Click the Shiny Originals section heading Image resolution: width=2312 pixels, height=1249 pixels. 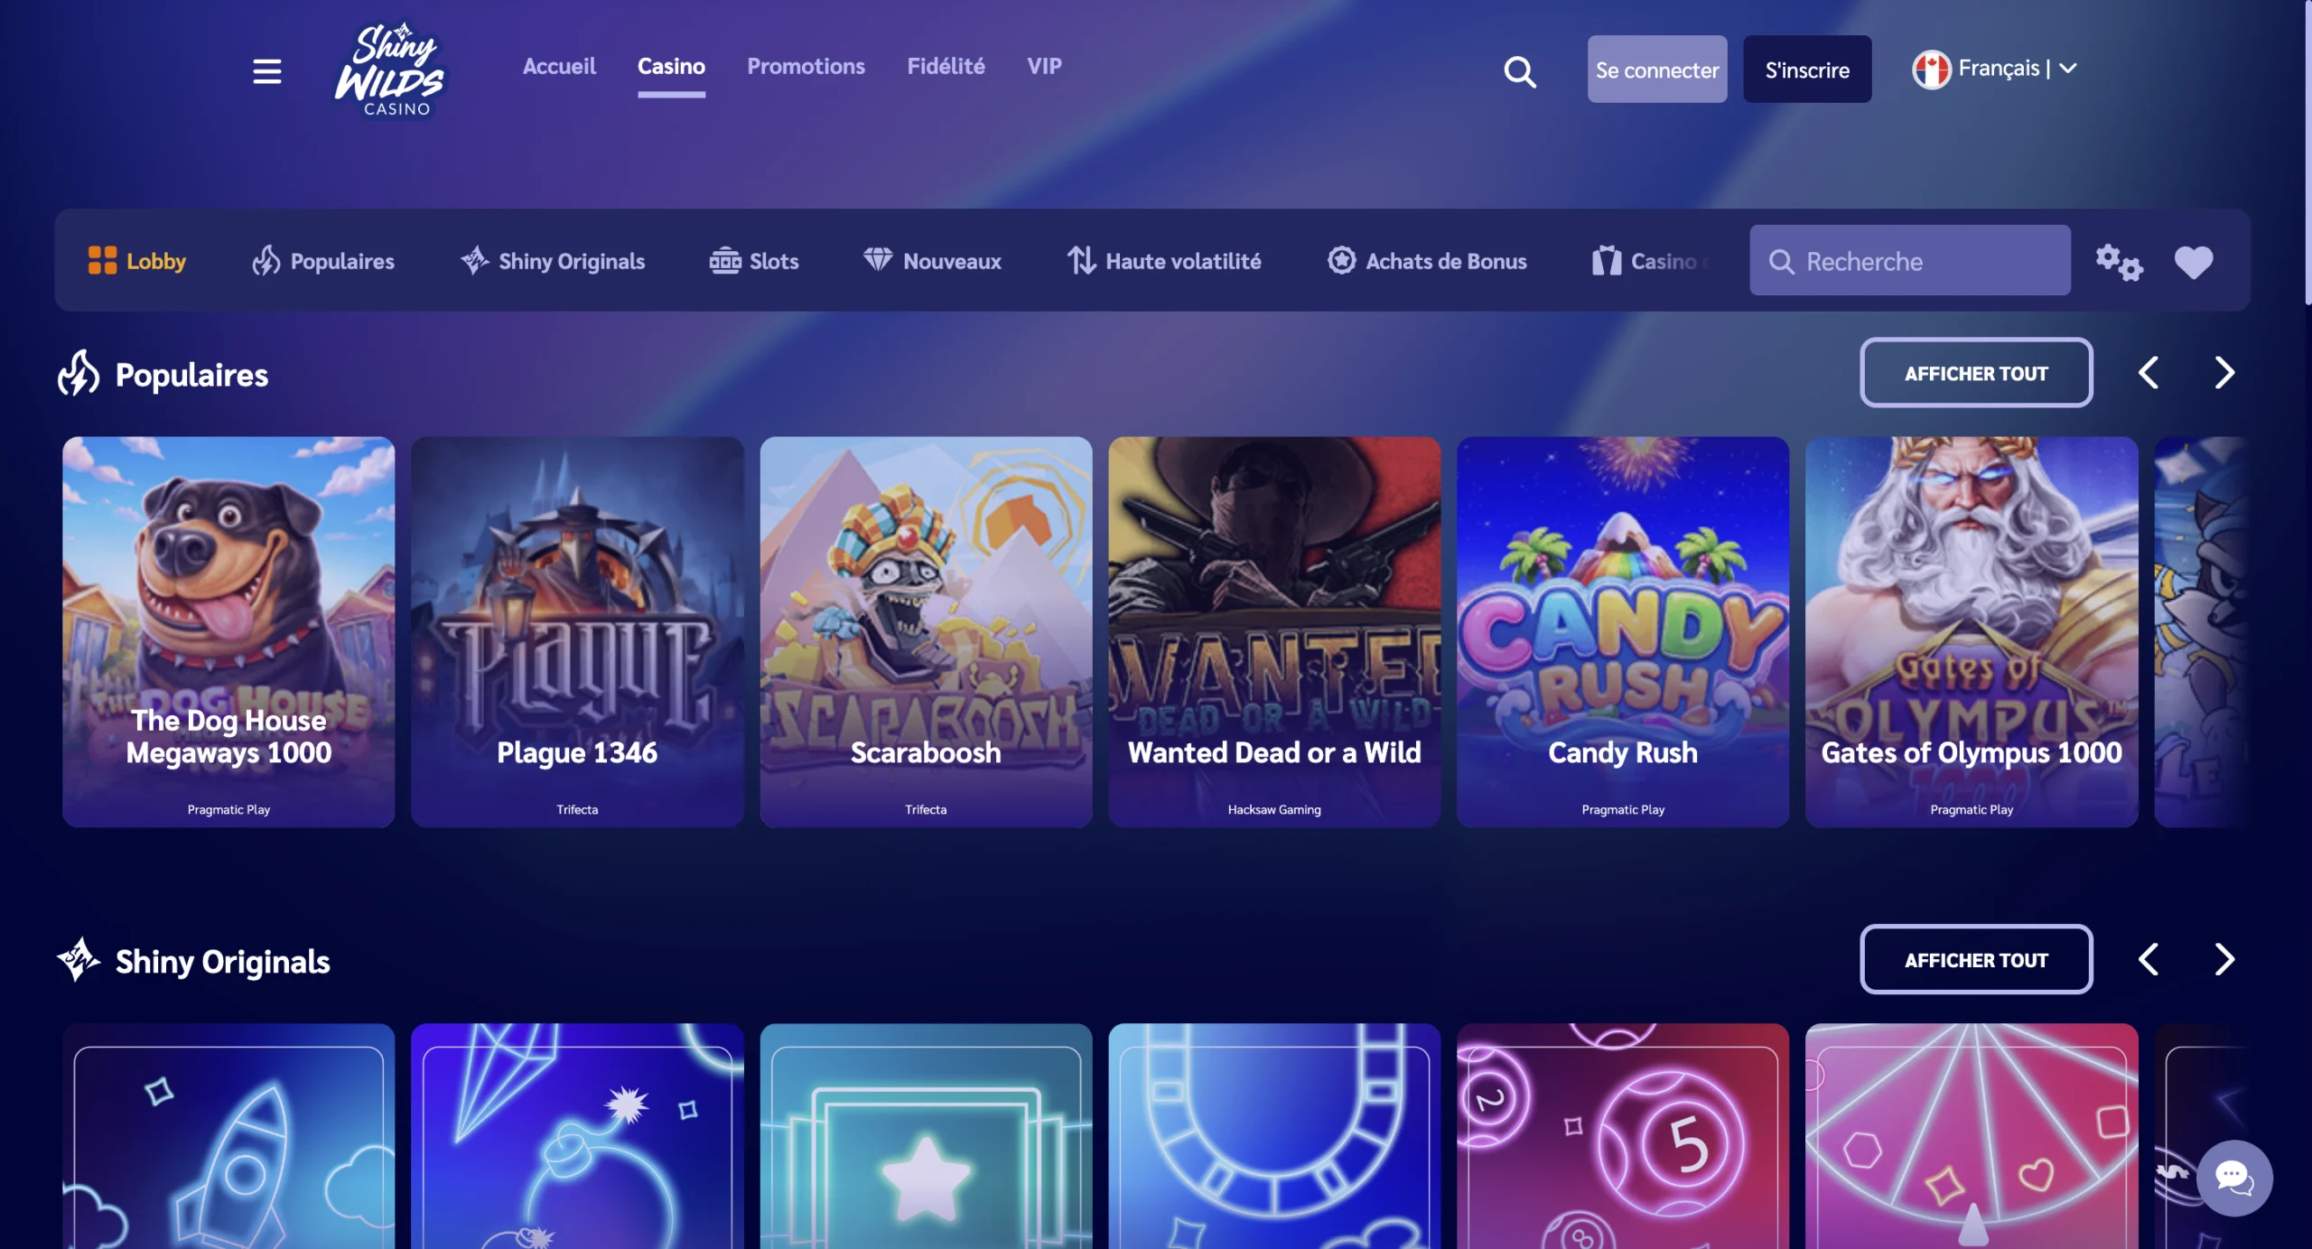(x=222, y=961)
